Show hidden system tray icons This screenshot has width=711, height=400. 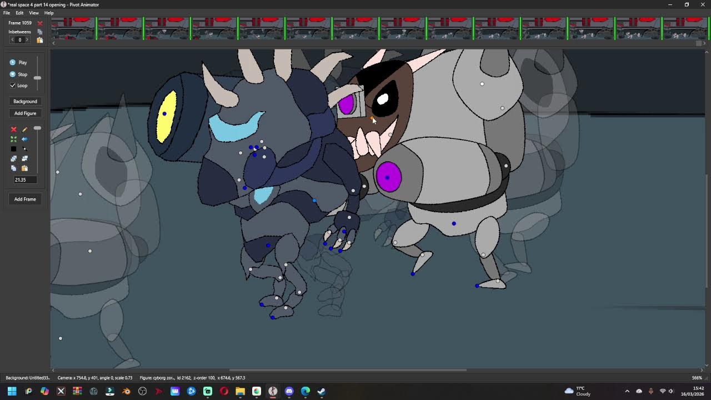[x=627, y=391]
